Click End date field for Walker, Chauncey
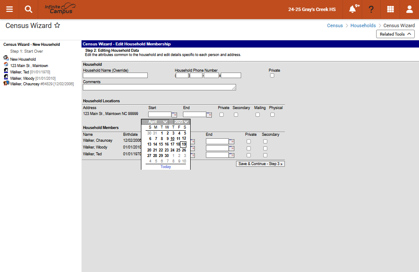This screenshot has height=272, width=419. [217, 141]
